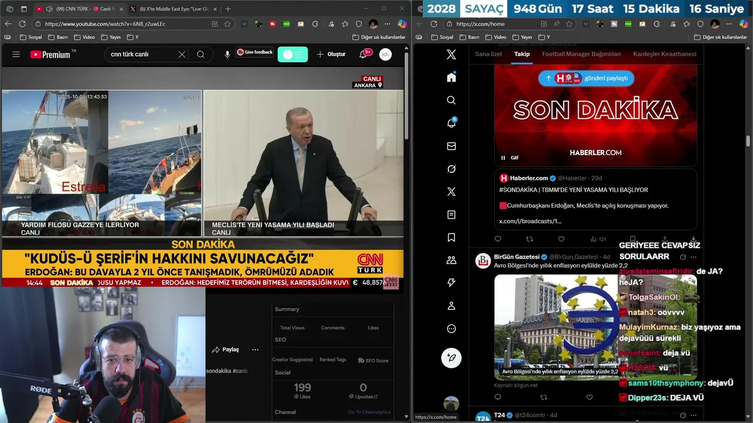Viewport: 753px width, 423px height.
Task: Open the Sosyal bookmark folder in left browser
Action: click(31, 37)
